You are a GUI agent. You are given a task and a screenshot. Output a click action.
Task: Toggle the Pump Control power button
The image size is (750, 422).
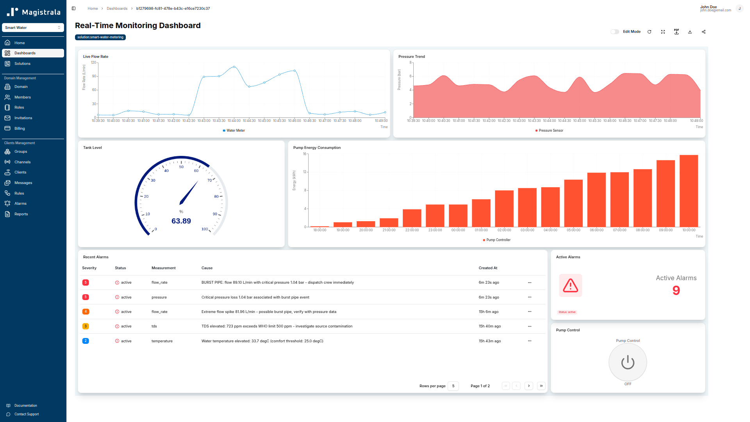click(627, 362)
